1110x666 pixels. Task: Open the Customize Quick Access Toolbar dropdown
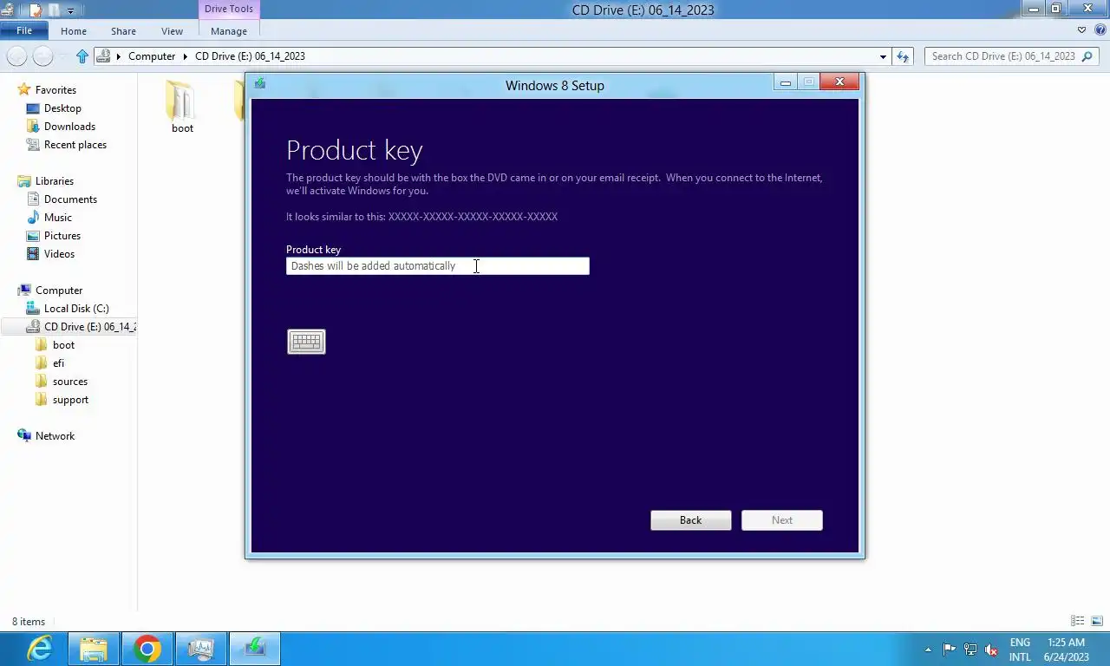tap(70, 11)
